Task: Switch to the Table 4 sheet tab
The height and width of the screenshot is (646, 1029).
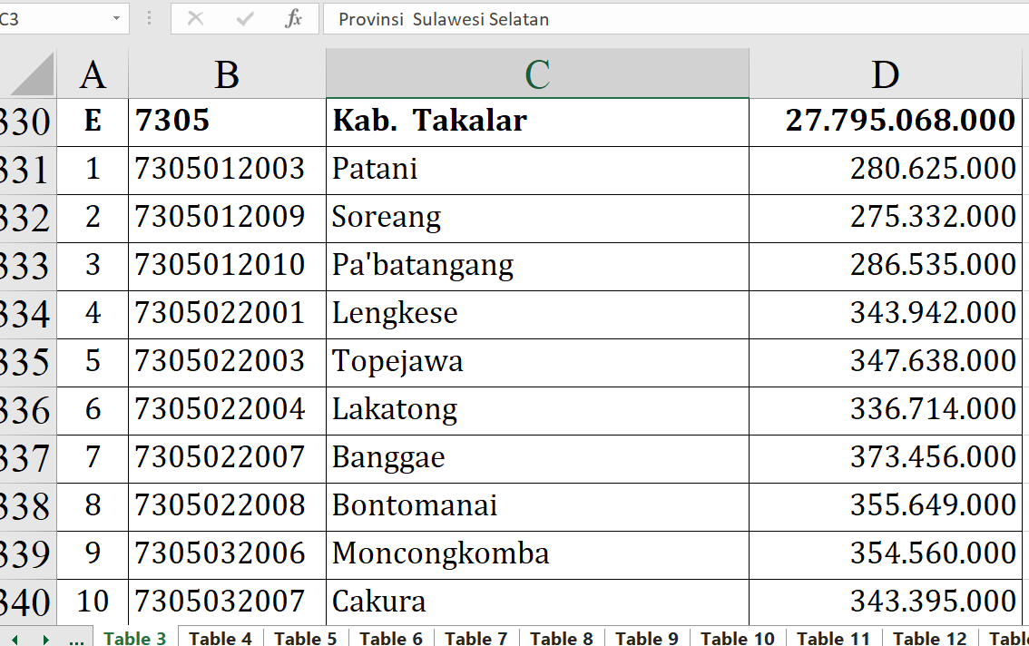Action: (x=220, y=639)
